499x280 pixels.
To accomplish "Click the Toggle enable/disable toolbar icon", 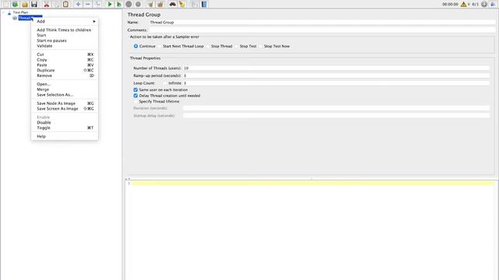I will tap(97, 4).
